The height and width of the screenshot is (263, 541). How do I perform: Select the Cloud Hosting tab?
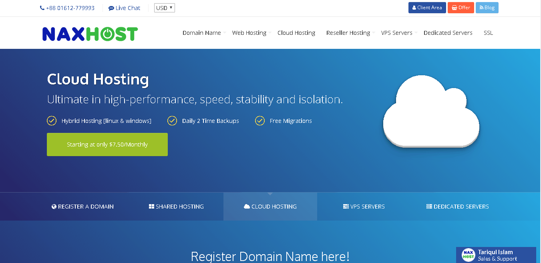pos(270,207)
